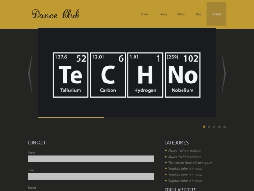Open first 'Always free from repetition' category
254x191 pixels.
pos(185,151)
